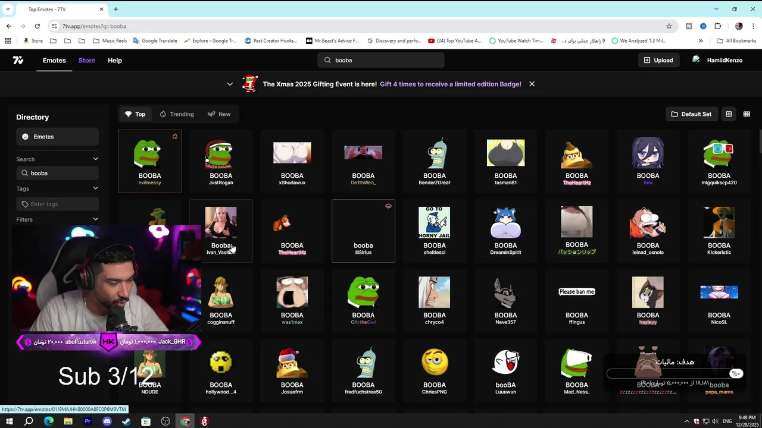Select Emotes in the Directory sidebar
This screenshot has height=428, width=762.
[57, 137]
